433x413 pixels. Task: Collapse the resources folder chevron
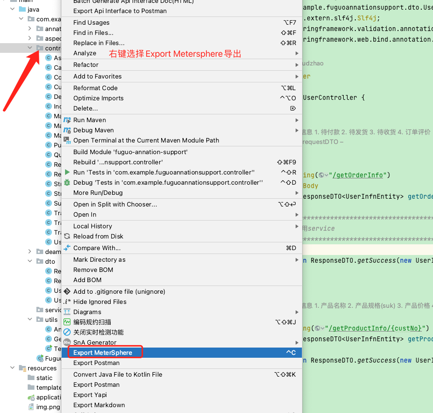pos(13,368)
